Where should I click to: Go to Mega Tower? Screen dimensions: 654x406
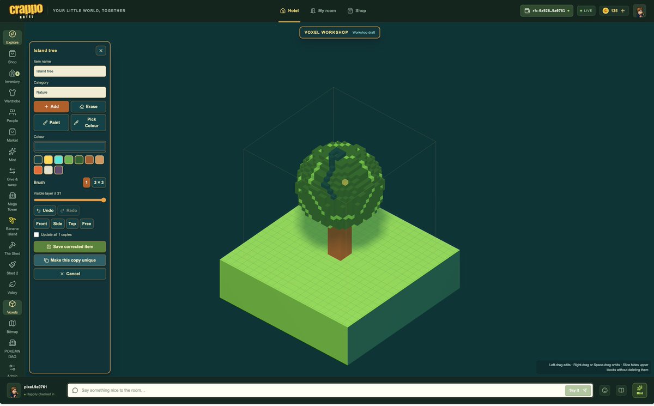pos(12,202)
